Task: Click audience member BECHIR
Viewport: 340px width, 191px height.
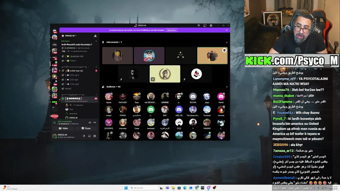Action: pos(193,98)
